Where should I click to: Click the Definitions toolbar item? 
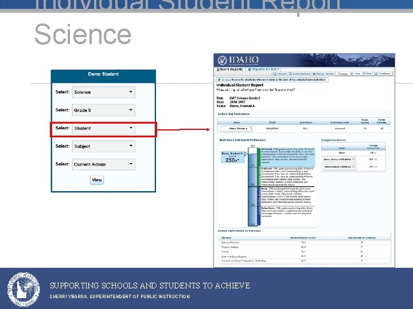(383, 74)
